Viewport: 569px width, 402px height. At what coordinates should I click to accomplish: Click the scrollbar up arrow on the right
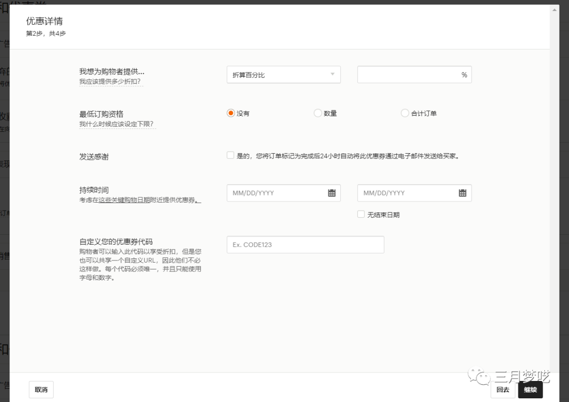(555, 8)
